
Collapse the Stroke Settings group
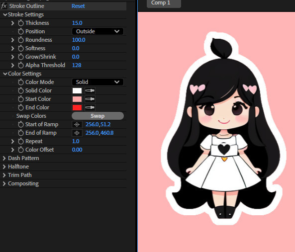5,14
